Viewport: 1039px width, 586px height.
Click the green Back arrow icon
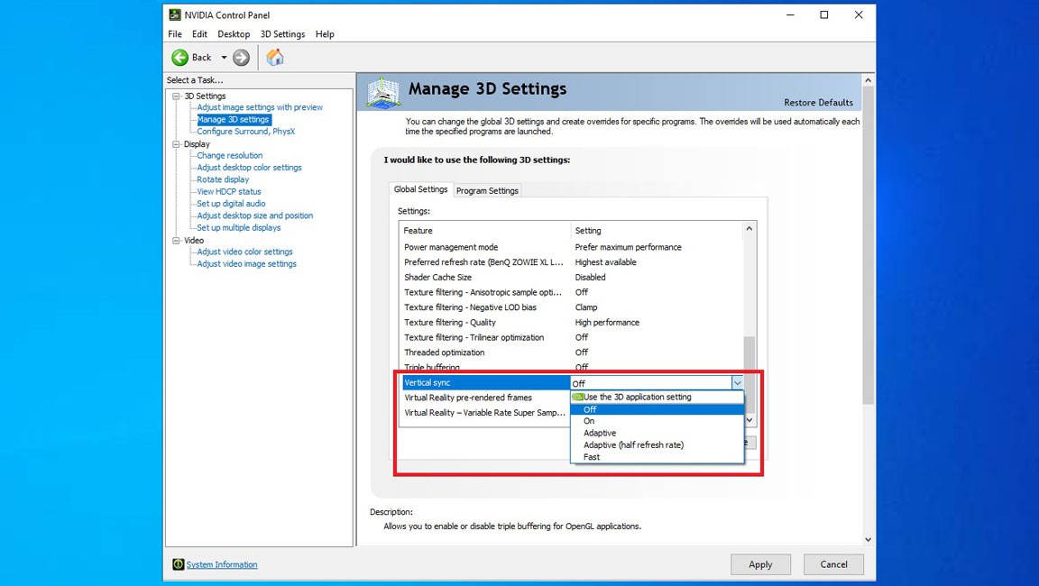click(x=180, y=58)
